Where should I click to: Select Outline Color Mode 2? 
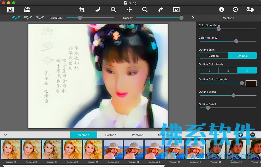(228, 70)
